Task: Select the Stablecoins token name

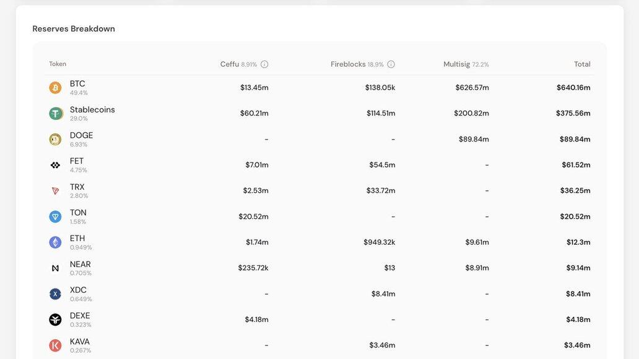Action: 92,110
